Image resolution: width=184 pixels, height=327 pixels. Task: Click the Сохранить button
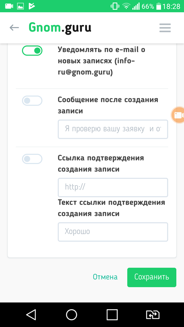coord(152,277)
